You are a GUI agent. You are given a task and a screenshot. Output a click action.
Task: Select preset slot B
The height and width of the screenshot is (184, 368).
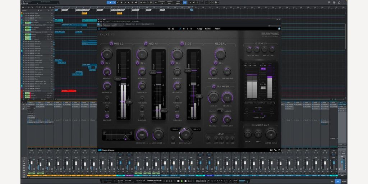click(x=184, y=28)
